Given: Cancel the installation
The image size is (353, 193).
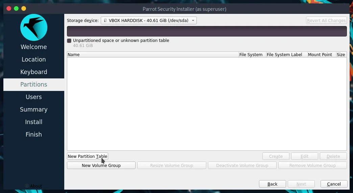Looking at the screenshot, I should [334, 184].
